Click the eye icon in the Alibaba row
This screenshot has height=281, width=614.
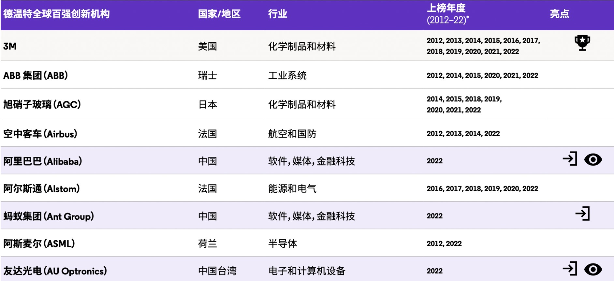tap(593, 159)
